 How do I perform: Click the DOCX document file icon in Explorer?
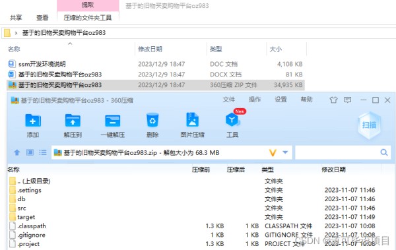click(12, 75)
